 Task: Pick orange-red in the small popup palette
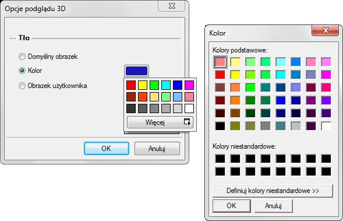143,97
